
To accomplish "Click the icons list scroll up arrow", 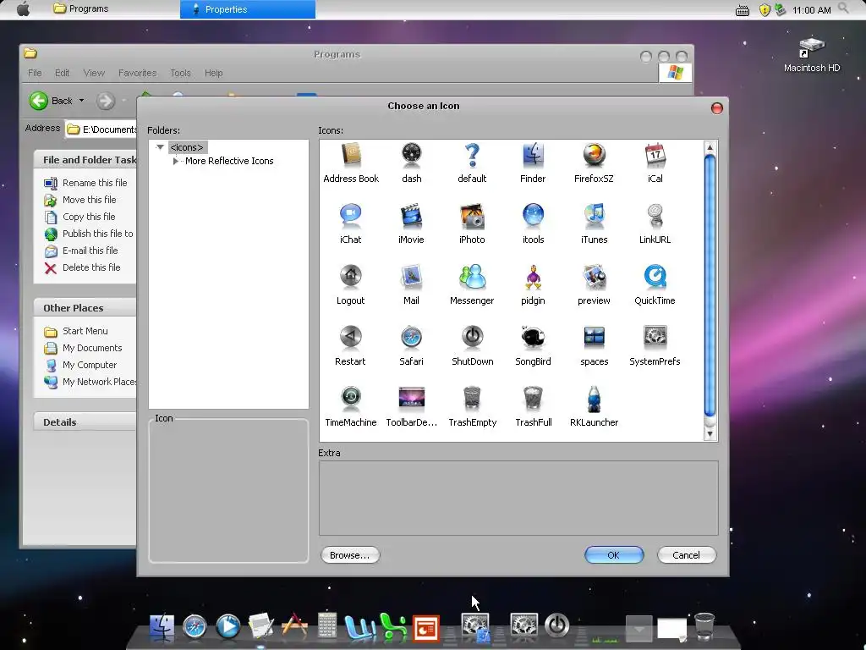I will pos(710,147).
